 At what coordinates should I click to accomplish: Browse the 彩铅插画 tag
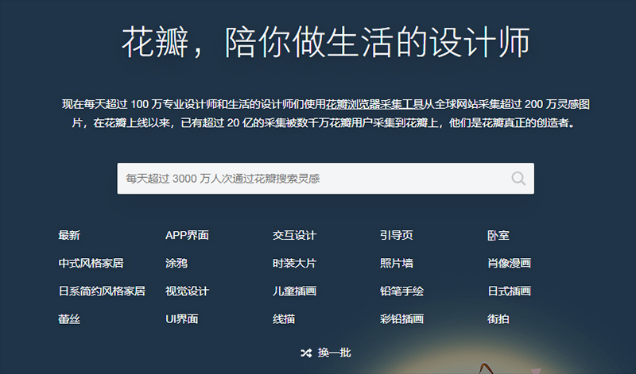click(401, 319)
